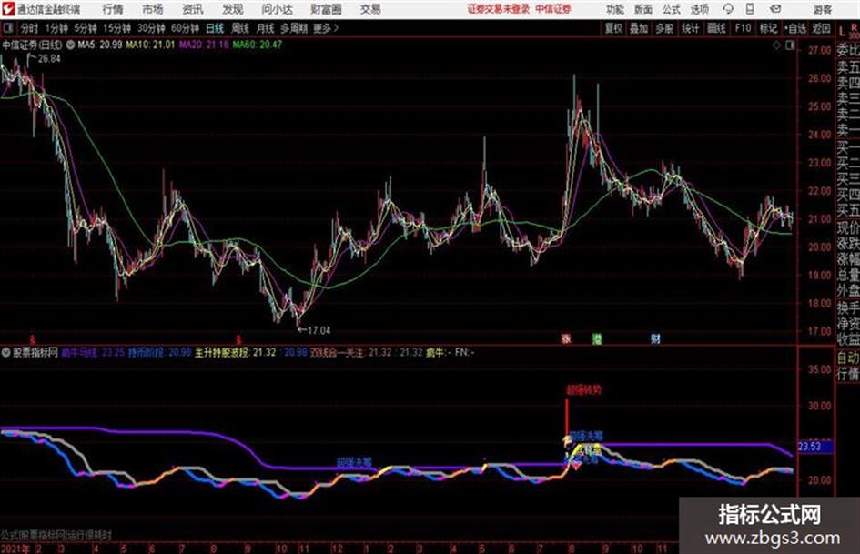Switch to the 1分钟 period
This screenshot has height=554, width=860.
[56, 28]
